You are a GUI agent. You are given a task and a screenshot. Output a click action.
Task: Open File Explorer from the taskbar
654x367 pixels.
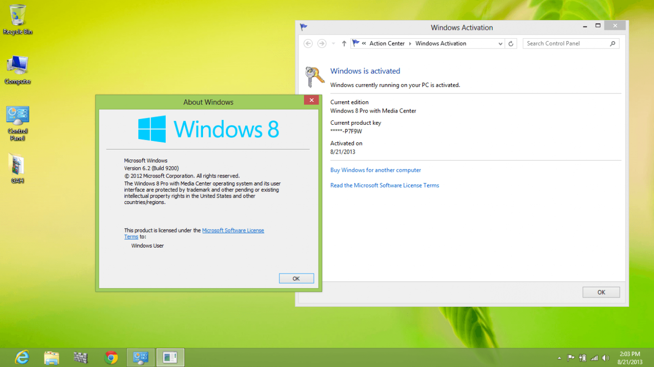pyautogui.click(x=51, y=358)
